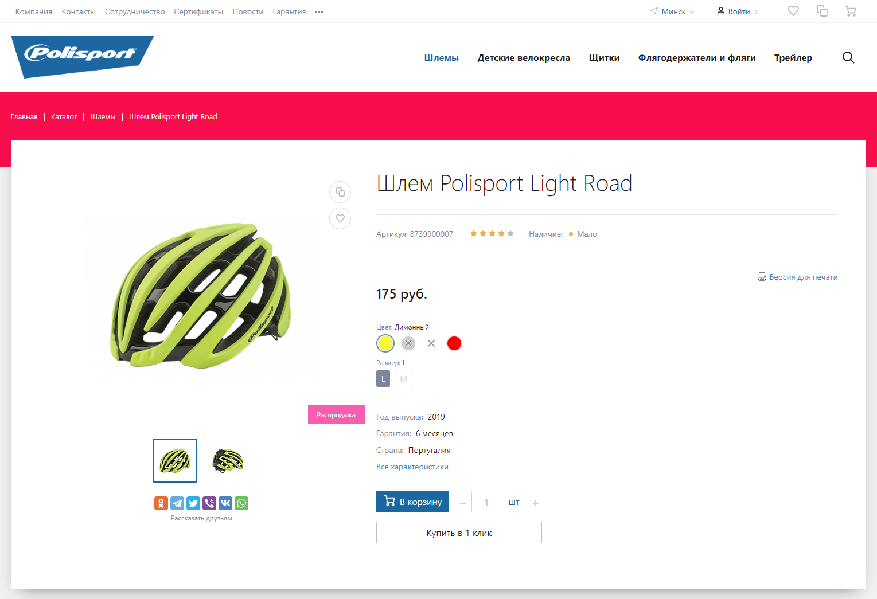
Task: Expand the three-dots more menu in top bar
Action: pos(319,11)
